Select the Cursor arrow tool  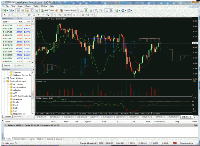point(5,15)
